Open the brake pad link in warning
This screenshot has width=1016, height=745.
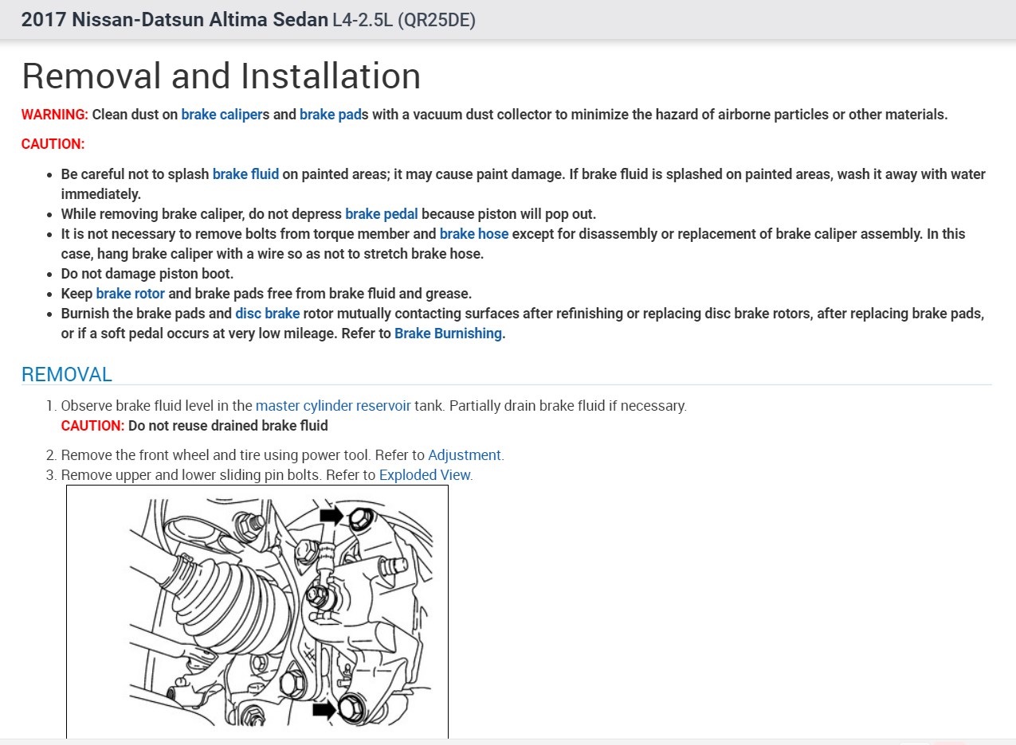[x=331, y=114]
